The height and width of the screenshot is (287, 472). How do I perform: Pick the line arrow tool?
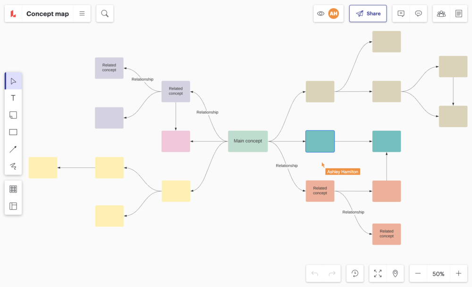coord(13,149)
